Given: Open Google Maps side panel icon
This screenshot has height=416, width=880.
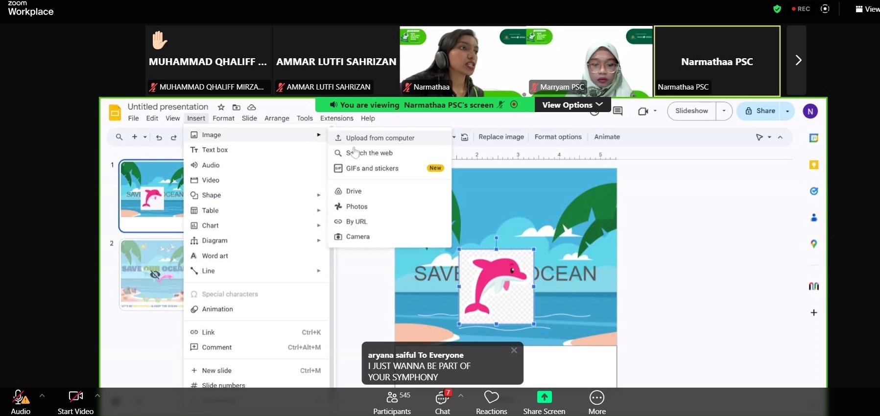Looking at the screenshot, I should click(813, 244).
